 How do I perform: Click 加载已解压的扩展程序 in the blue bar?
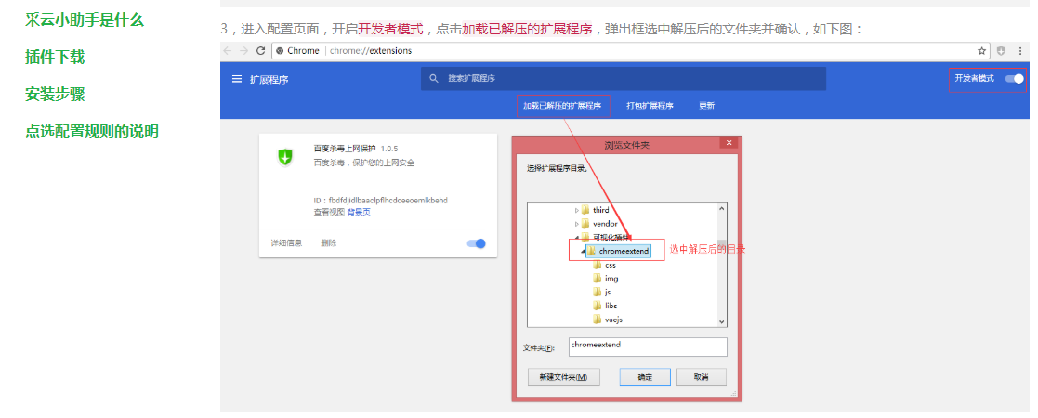[562, 106]
